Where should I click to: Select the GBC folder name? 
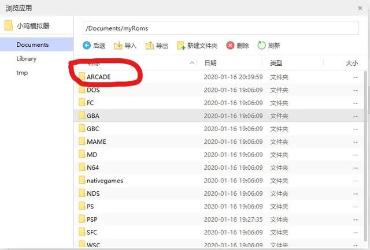tap(93, 129)
